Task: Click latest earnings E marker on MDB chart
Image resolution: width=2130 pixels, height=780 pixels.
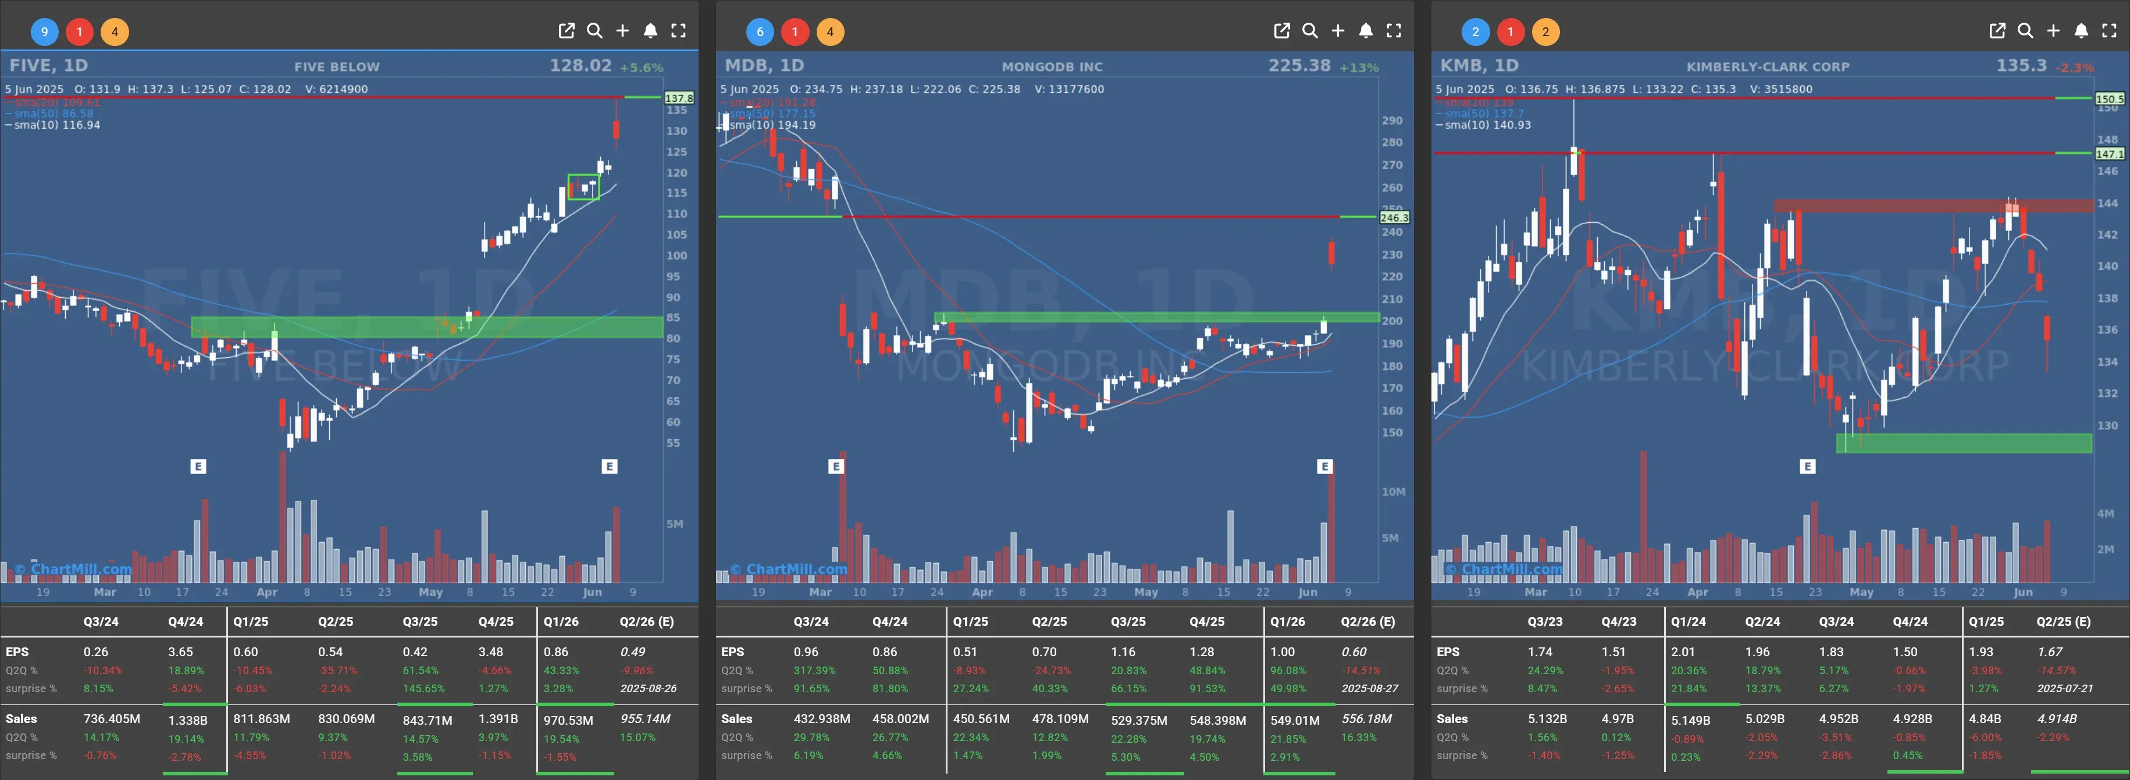Action: 1324,466
